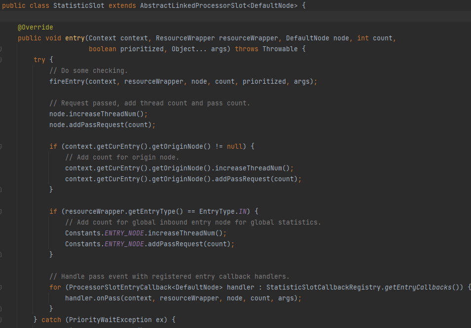Collapse the try block using gutter fold marker
Viewport: 471px width, 328px height.
[1, 60]
